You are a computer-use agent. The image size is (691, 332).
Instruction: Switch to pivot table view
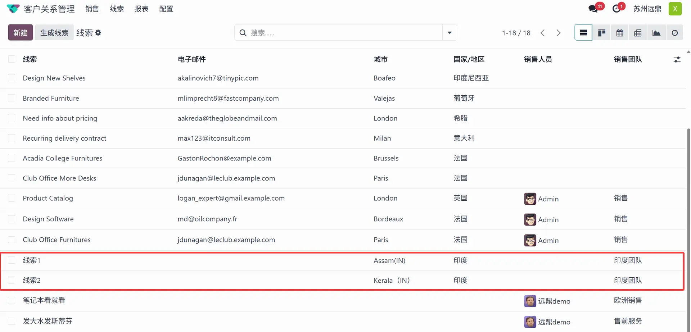tap(638, 33)
